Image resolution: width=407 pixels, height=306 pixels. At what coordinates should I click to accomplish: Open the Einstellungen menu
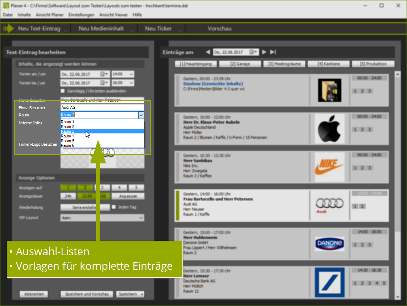click(x=81, y=15)
